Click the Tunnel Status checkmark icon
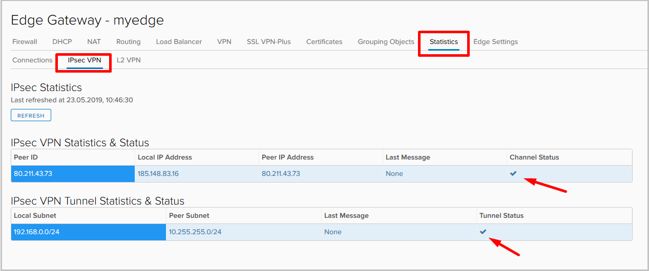649x271 pixels. pyautogui.click(x=483, y=232)
